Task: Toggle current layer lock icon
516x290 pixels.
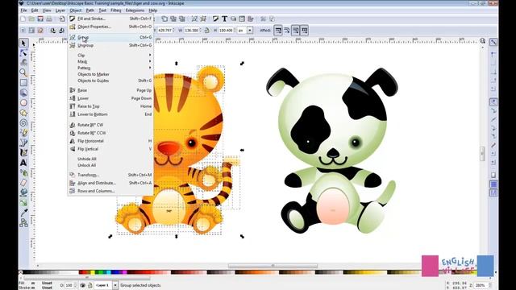Action: point(89,285)
